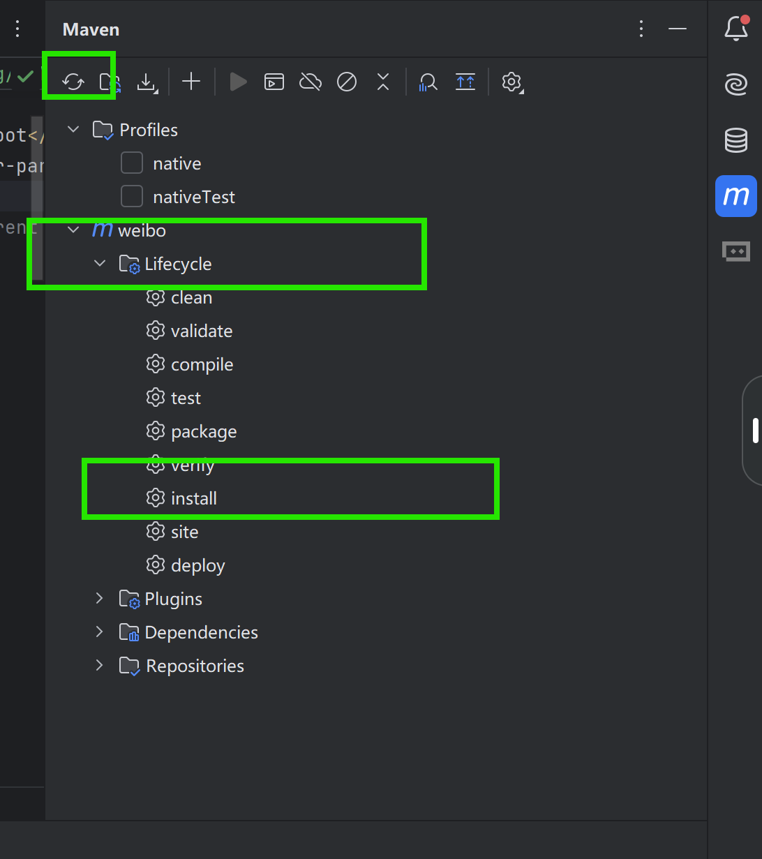This screenshot has height=859, width=762.
Task: Click the Maven panel title
Action: pos(91,29)
